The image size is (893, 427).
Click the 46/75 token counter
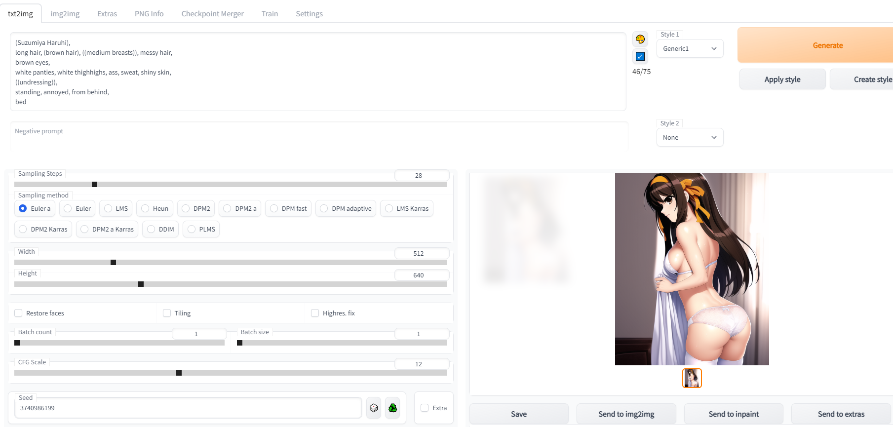[641, 72]
